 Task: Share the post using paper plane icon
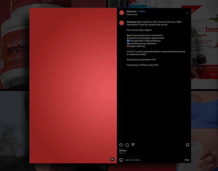[x=133, y=145]
